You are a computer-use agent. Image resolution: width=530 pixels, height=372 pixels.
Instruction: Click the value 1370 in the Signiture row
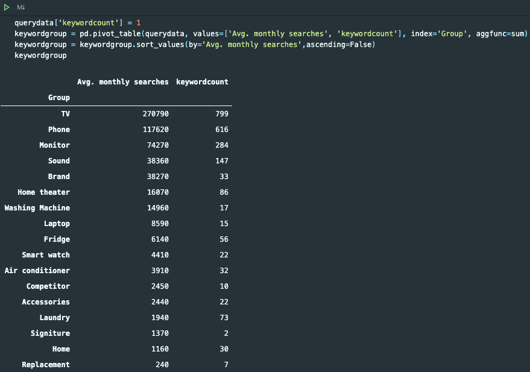click(160, 333)
